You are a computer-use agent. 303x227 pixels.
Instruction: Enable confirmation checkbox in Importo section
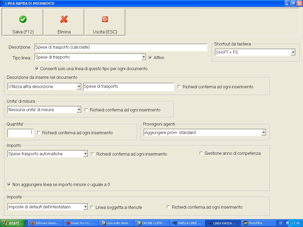coord(93,154)
